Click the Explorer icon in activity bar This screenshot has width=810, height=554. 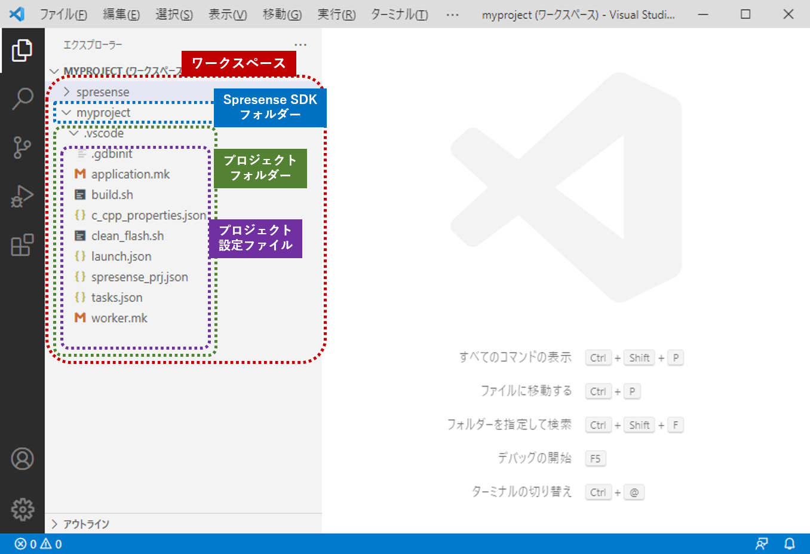tap(22, 51)
